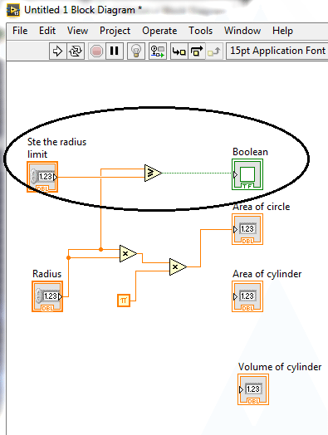Select the Area of circle indicator terminal

click(x=247, y=229)
